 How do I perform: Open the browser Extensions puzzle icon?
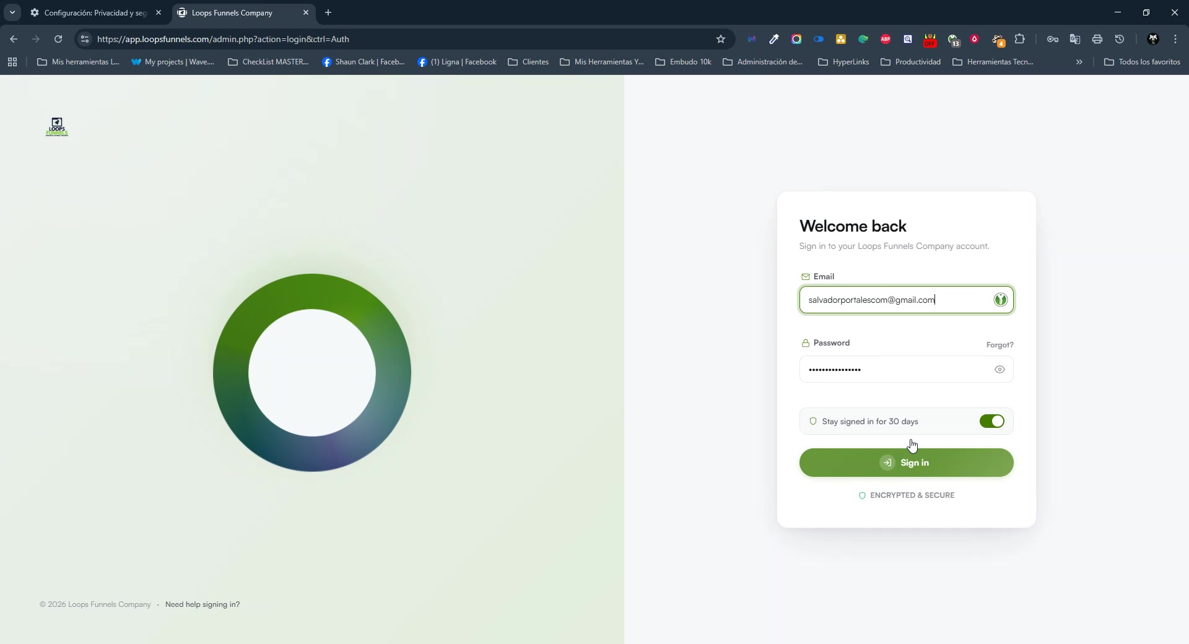1020,39
